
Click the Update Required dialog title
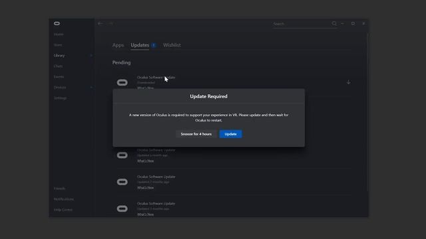[x=208, y=96]
